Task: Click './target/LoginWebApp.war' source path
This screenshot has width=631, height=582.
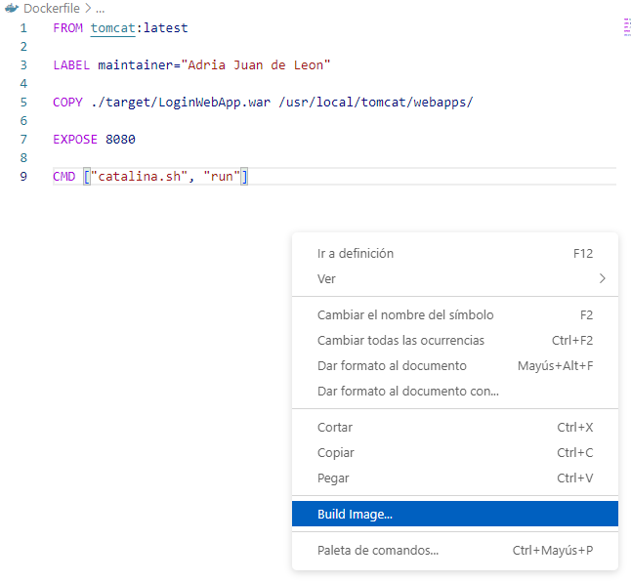Action: coord(181,103)
